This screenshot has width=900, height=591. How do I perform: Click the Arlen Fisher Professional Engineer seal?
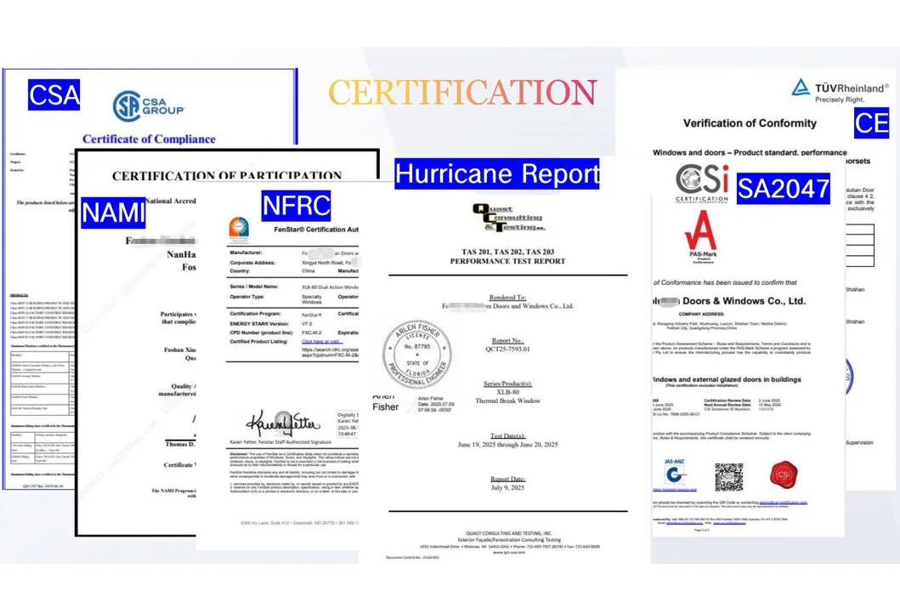point(417,353)
